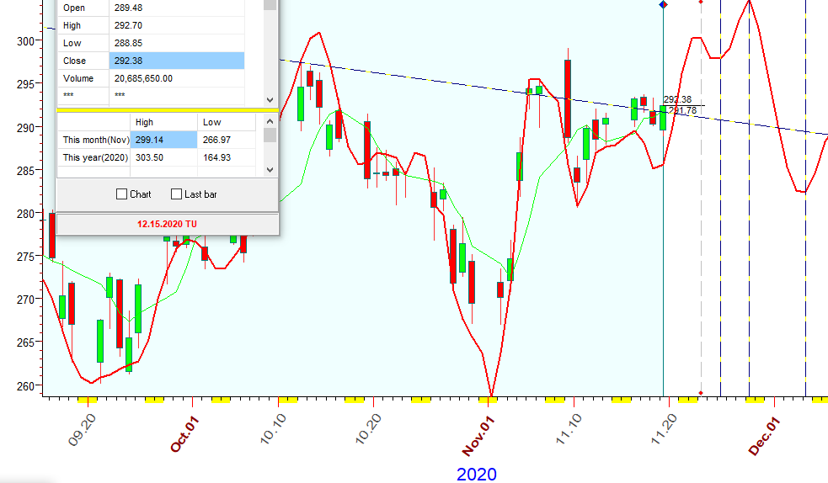Click the Nov.01 date axis label

(478, 436)
